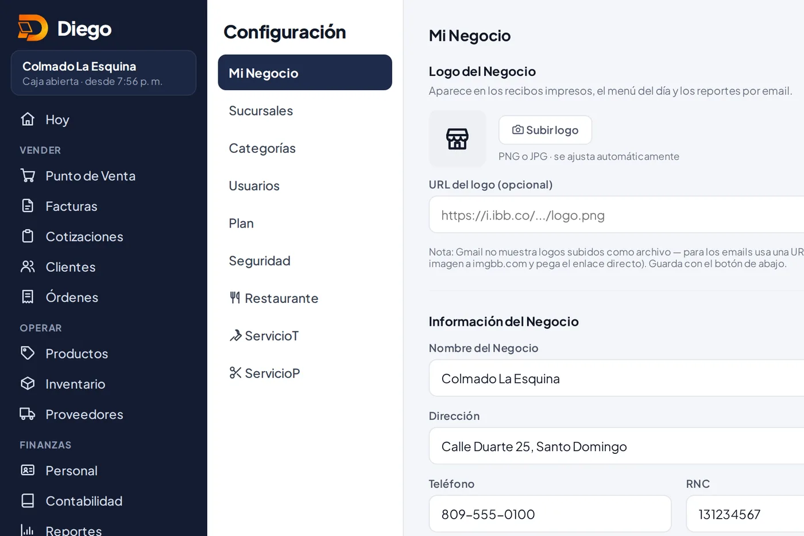Focus the URL del logo field

coord(616,215)
